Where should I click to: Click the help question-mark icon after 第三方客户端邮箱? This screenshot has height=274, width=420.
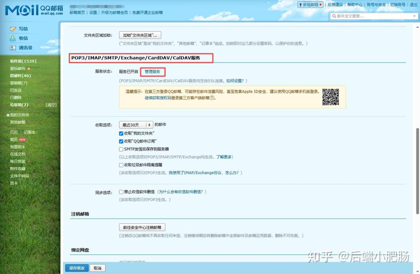(212, 98)
